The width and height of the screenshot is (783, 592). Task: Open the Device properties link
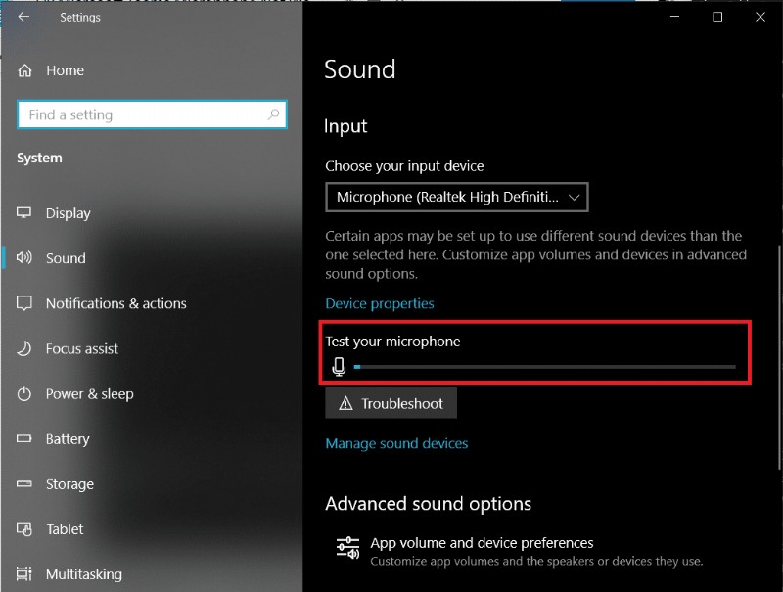pyautogui.click(x=380, y=303)
